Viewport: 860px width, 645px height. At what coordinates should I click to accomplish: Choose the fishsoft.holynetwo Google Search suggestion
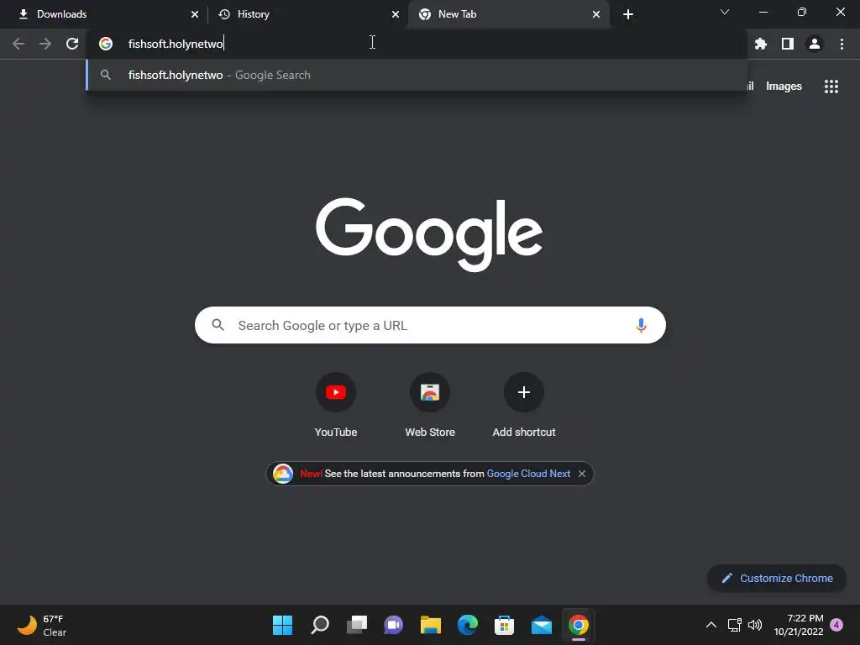[417, 75]
